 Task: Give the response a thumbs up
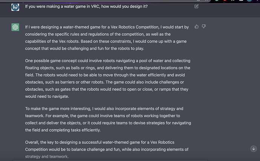197,26
